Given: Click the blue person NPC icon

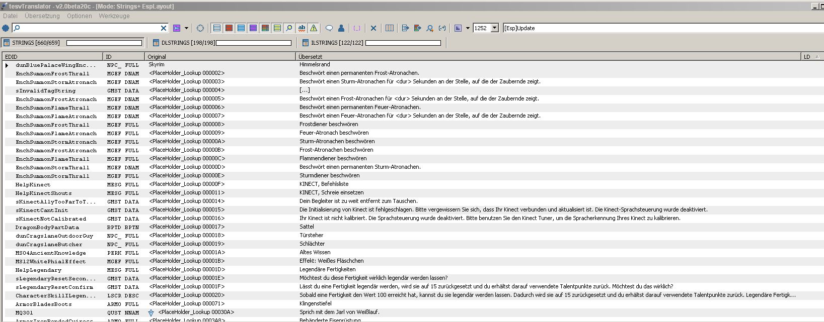Looking at the screenshot, I should [x=341, y=28].
